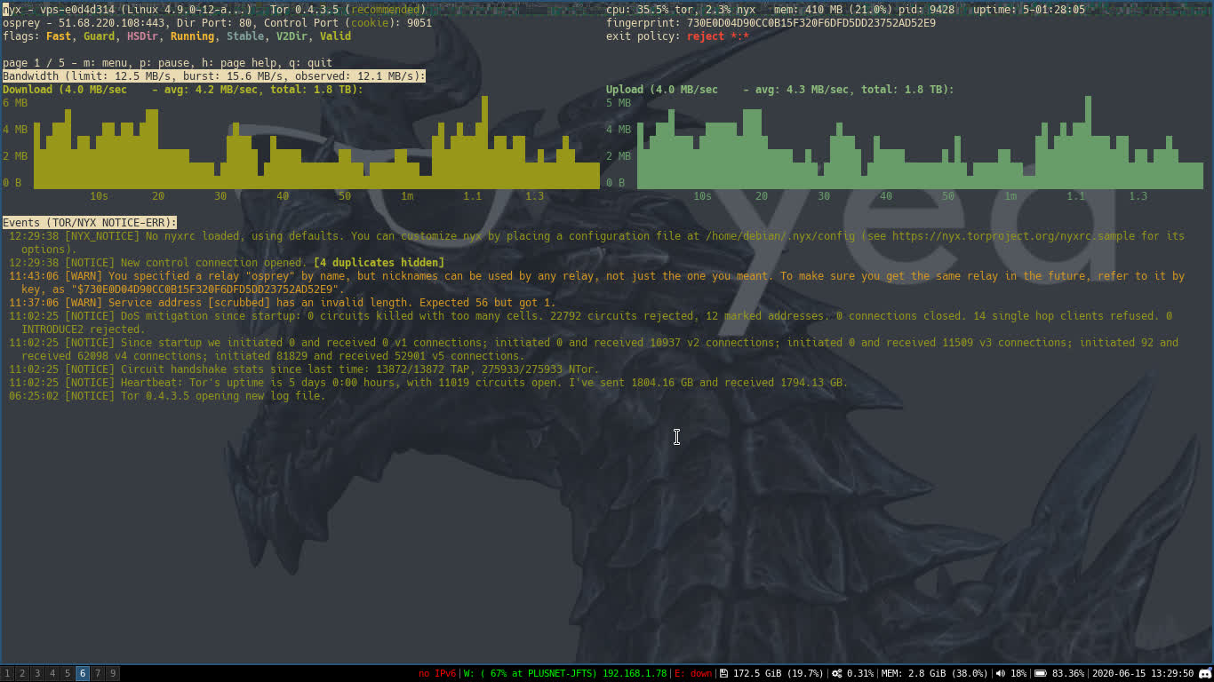Select the active workspace 6
The image size is (1214, 682).
[83, 673]
